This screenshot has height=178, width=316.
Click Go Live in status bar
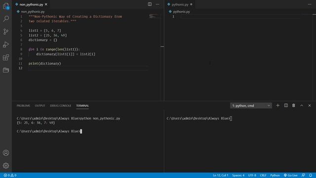[x=291, y=176]
